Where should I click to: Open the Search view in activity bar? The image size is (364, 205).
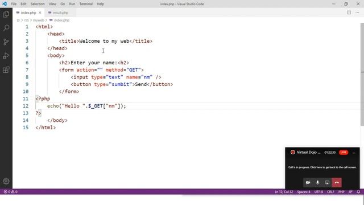tap(6, 28)
